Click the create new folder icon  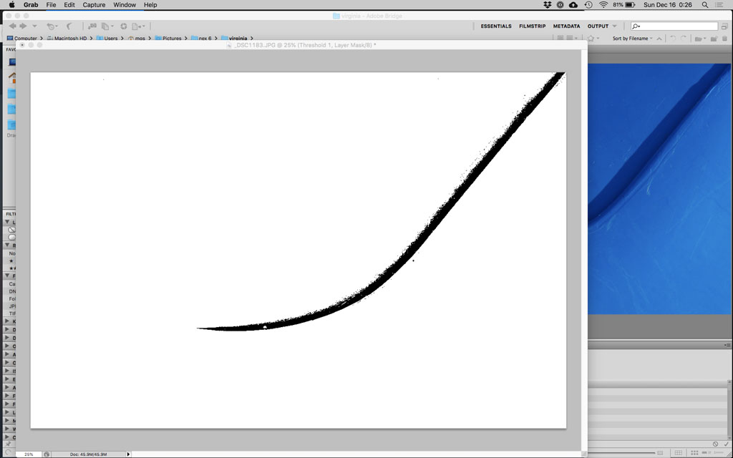click(714, 39)
